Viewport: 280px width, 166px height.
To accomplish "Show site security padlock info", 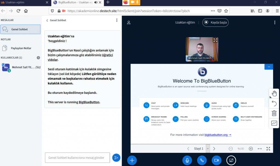I will click(x=59, y=11).
